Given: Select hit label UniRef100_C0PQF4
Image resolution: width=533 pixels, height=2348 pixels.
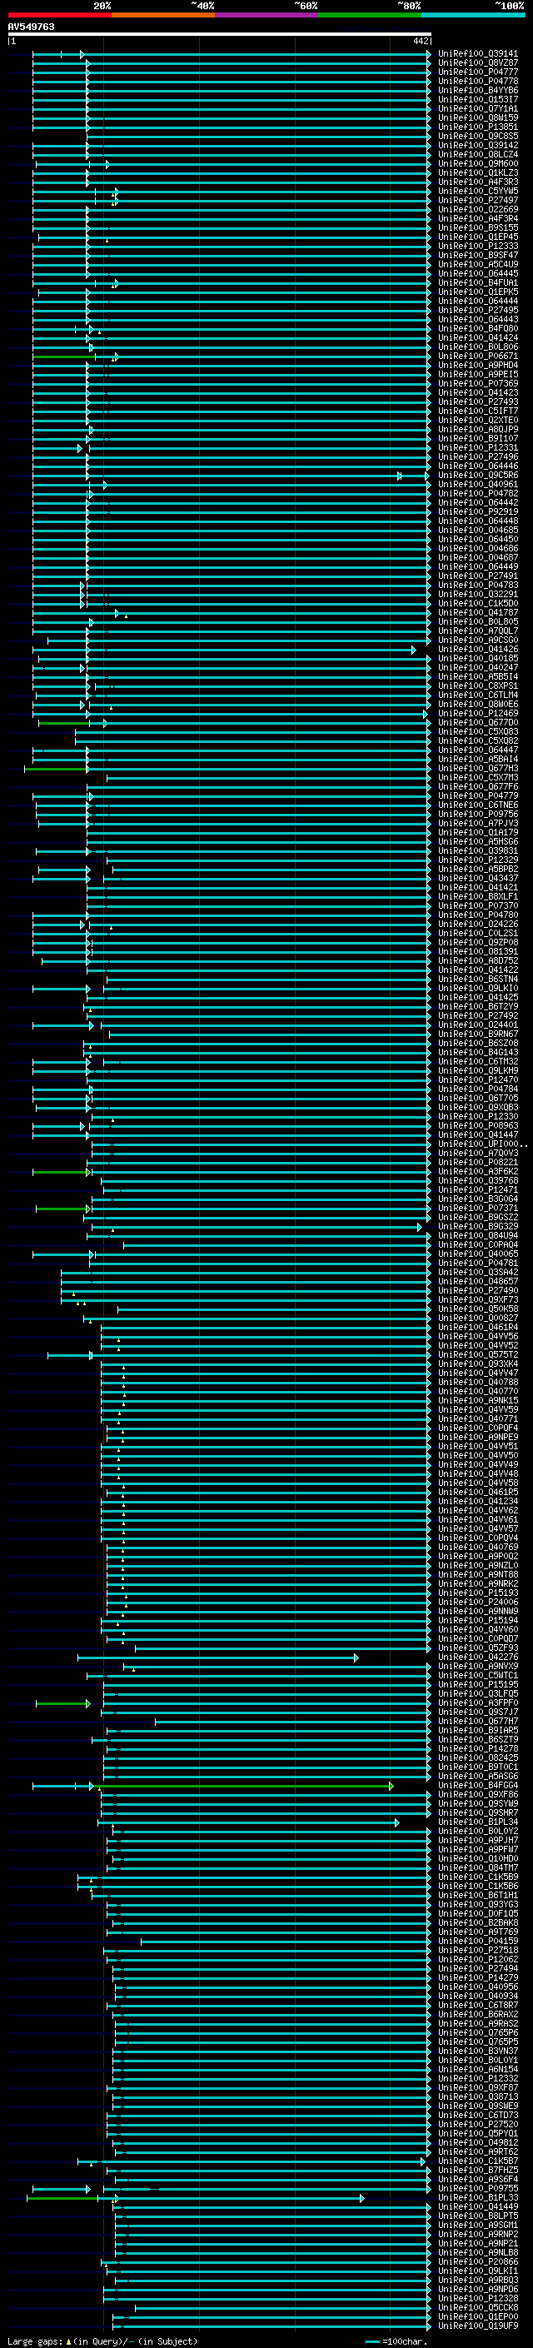Looking at the screenshot, I should (478, 1428).
